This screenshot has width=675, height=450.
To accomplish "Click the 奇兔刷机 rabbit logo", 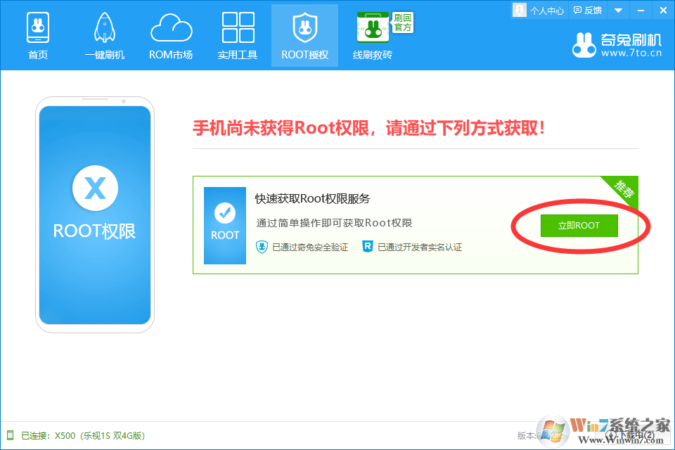I will click(x=584, y=45).
